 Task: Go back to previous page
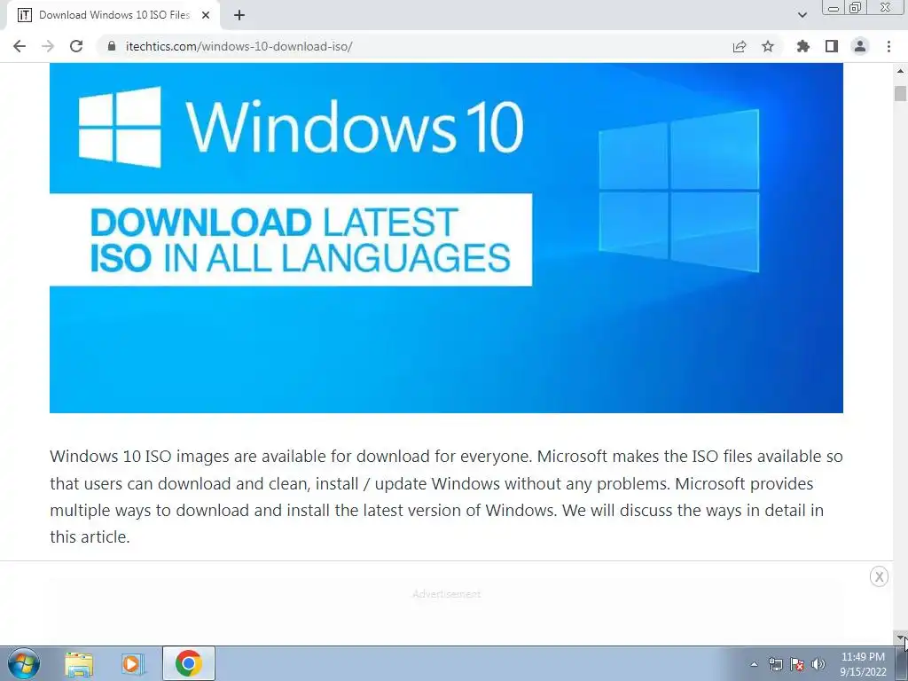[x=20, y=46]
